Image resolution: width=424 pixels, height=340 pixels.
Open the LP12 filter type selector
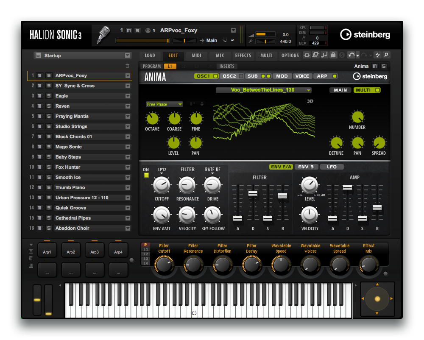tap(162, 170)
